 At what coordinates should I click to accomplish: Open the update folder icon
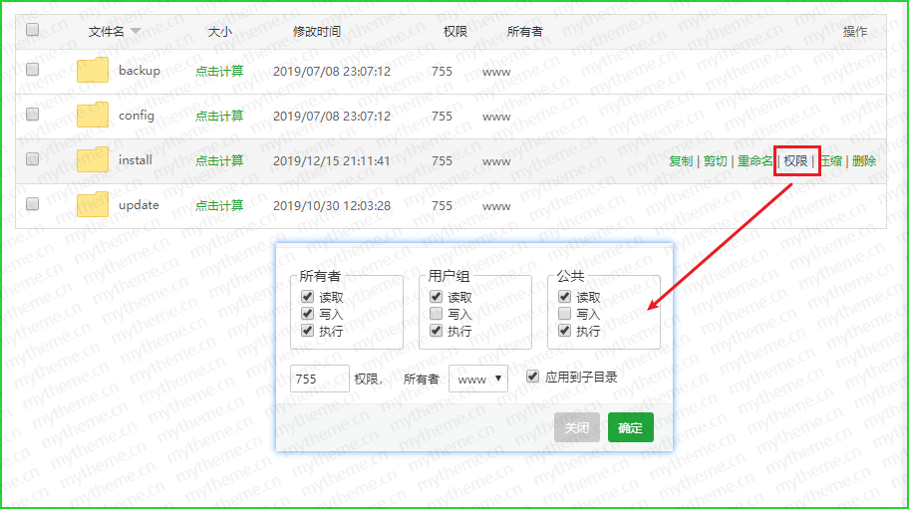pos(93,205)
